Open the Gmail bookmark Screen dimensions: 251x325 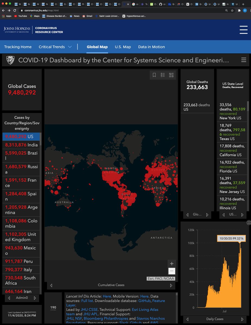(x=87, y=16)
